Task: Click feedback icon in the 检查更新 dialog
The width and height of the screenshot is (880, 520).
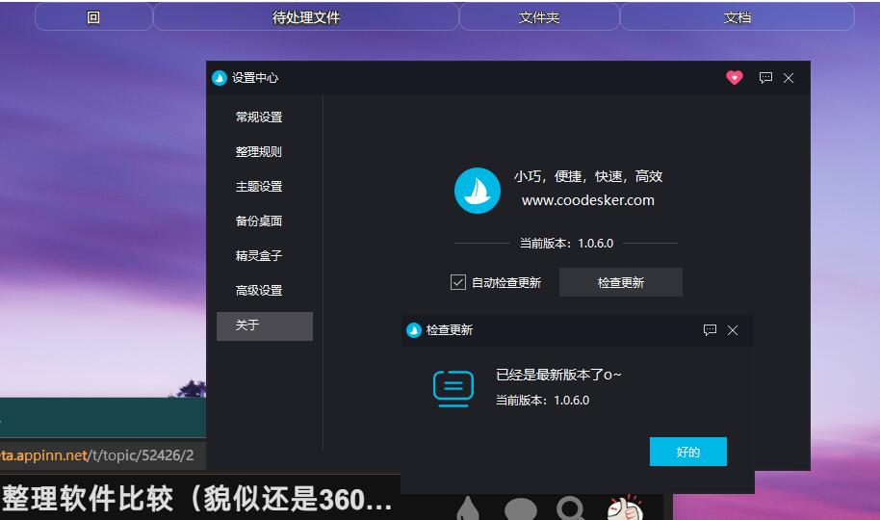Action: tap(710, 330)
